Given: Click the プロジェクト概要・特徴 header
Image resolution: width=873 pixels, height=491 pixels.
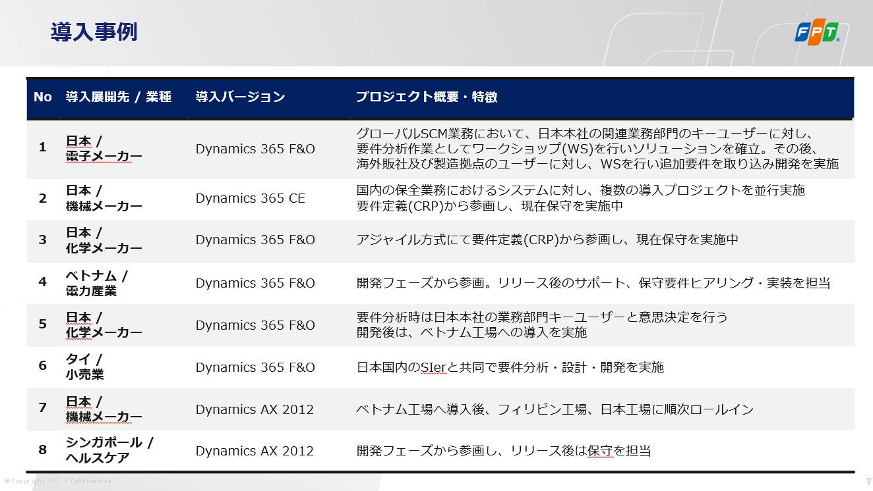Looking at the screenshot, I should (x=427, y=97).
